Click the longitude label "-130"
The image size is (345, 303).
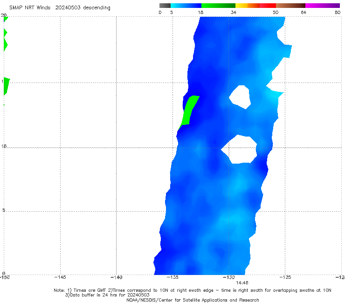click(x=229, y=277)
